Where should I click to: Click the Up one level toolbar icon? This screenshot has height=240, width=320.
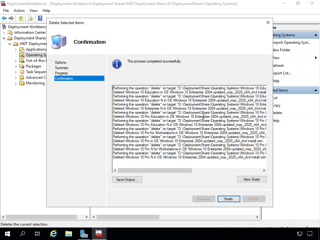(x=21, y=18)
